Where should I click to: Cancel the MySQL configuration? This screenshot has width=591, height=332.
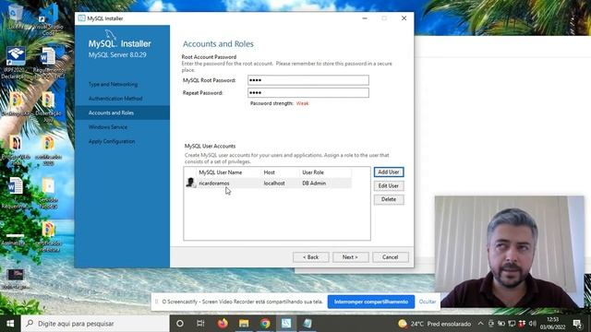point(390,257)
